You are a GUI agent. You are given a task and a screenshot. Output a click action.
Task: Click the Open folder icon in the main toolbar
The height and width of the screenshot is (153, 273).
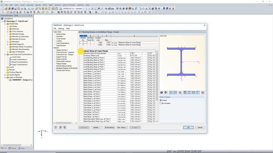pos(6,8)
